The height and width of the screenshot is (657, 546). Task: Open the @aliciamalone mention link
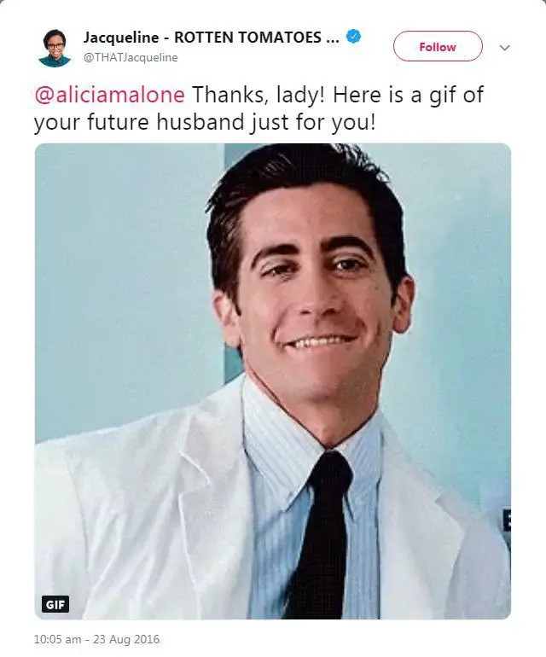point(109,94)
